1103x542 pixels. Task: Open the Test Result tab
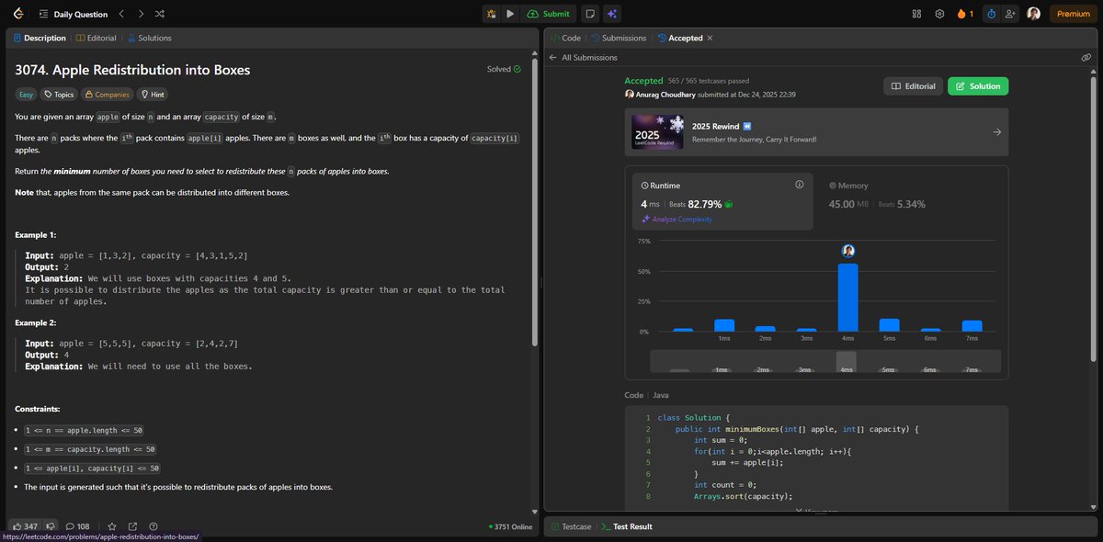click(626, 526)
